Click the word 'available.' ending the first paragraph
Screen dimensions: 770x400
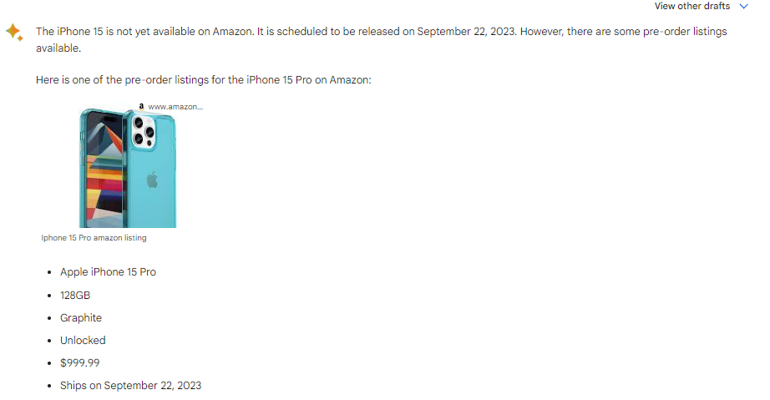click(58, 48)
